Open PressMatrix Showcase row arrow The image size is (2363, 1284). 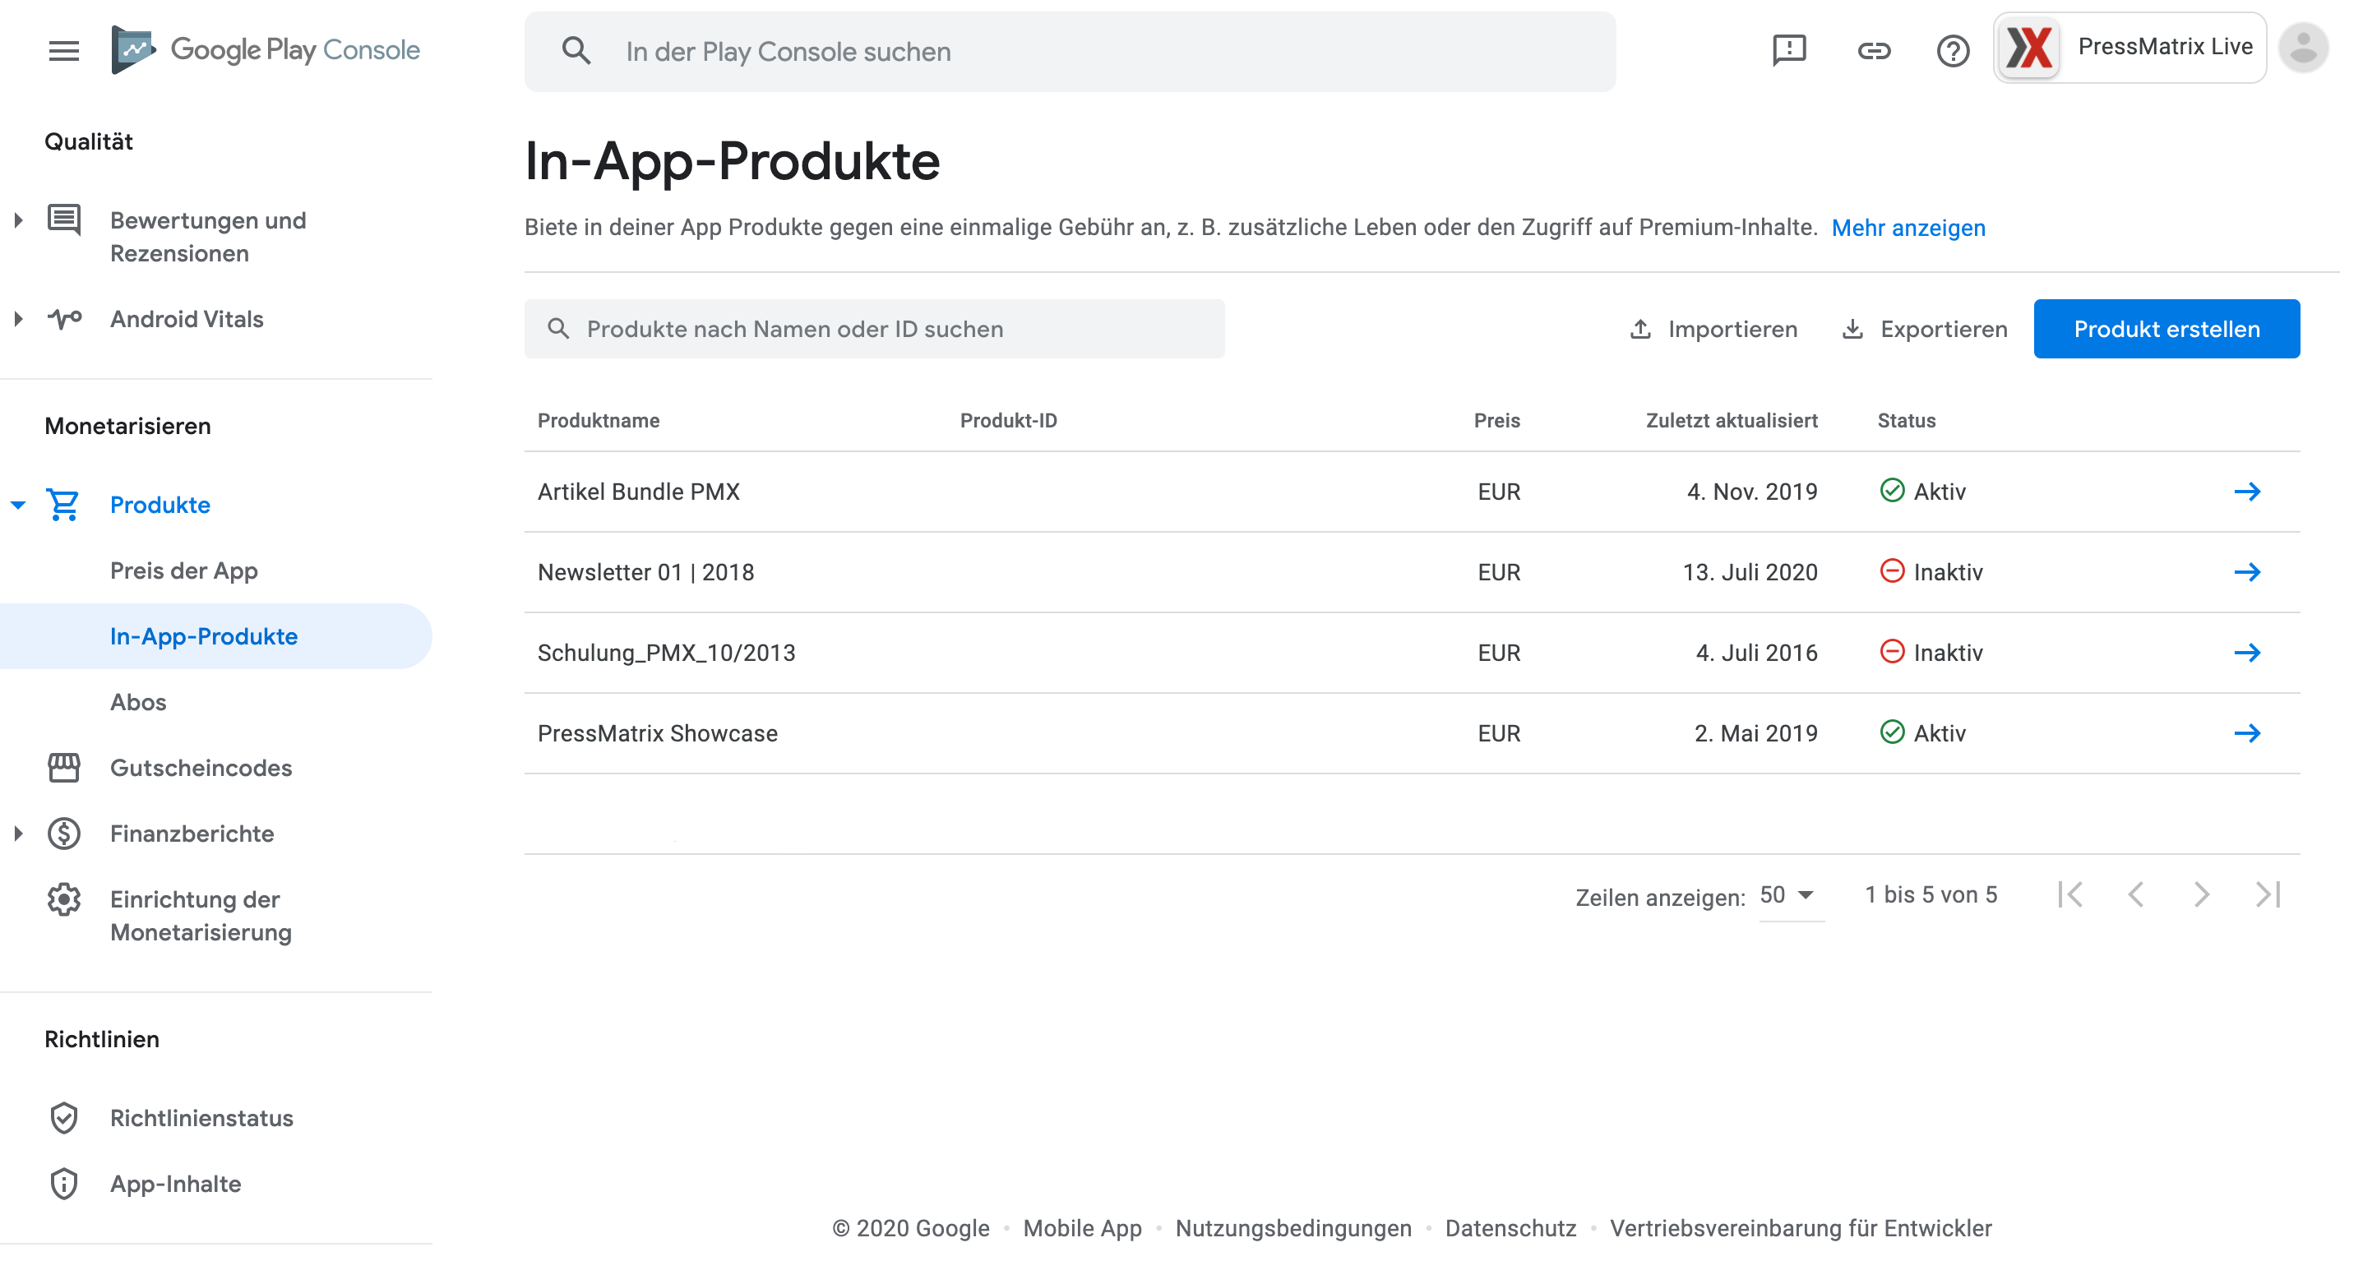coord(2247,734)
